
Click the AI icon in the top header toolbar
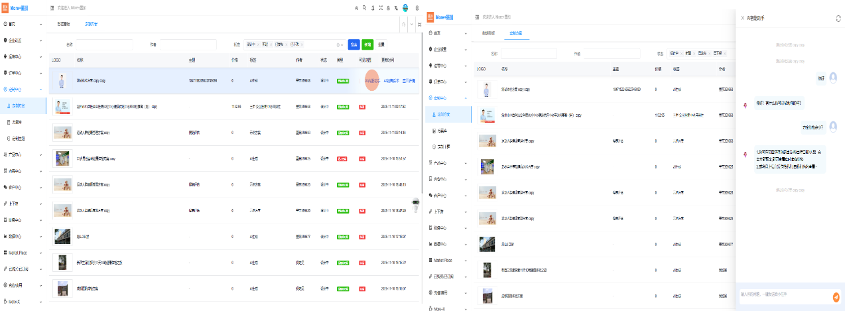pyautogui.click(x=356, y=8)
